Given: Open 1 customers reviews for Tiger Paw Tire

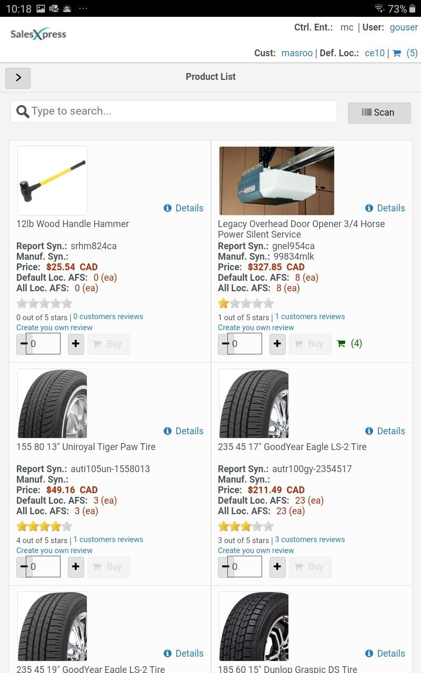Looking at the screenshot, I should tap(108, 539).
